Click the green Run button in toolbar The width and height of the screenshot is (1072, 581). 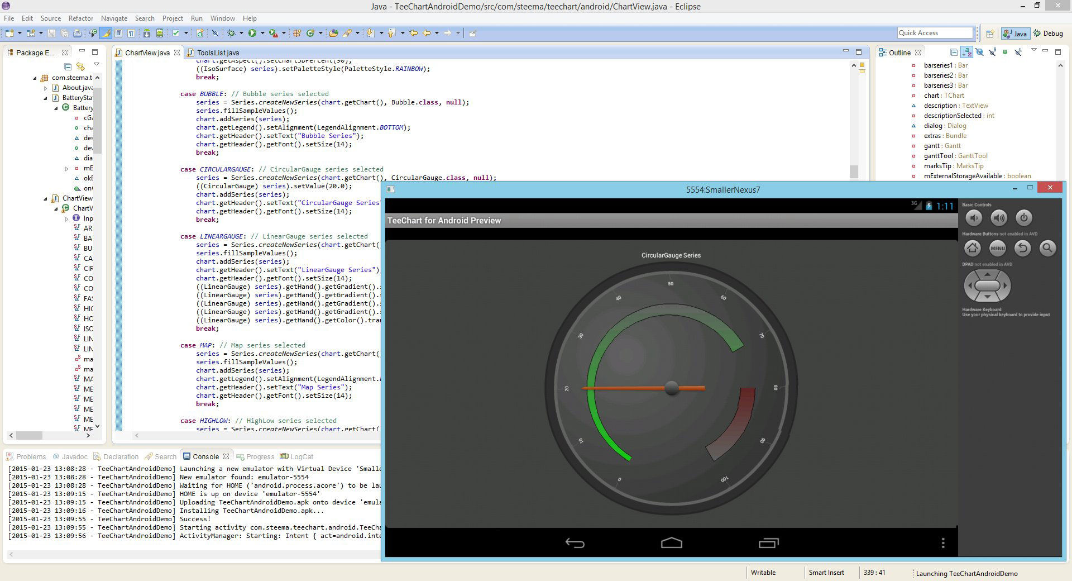(x=252, y=33)
